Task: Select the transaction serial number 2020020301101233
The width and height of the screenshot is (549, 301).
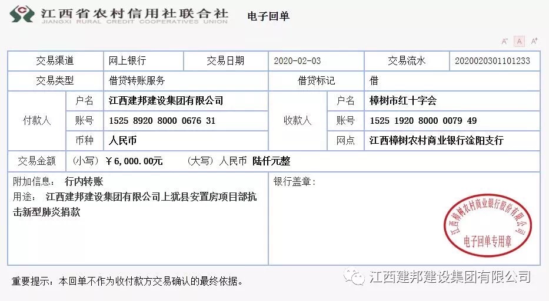Action: [493, 61]
